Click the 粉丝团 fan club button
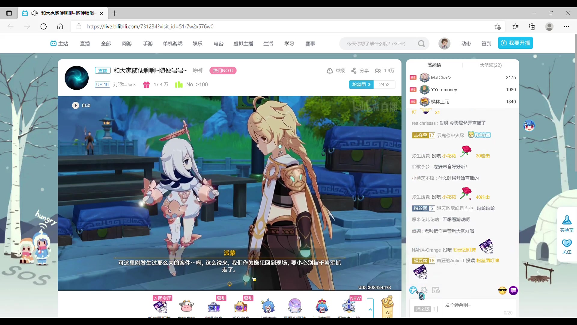Screen dimensions: 577x325 tap(361, 85)
